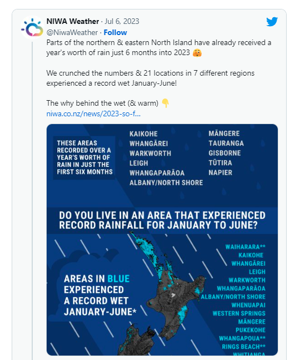This screenshot has width=290, height=360.
Task: Click the 'We crunched the numbers' tweet text
Action: (151, 78)
